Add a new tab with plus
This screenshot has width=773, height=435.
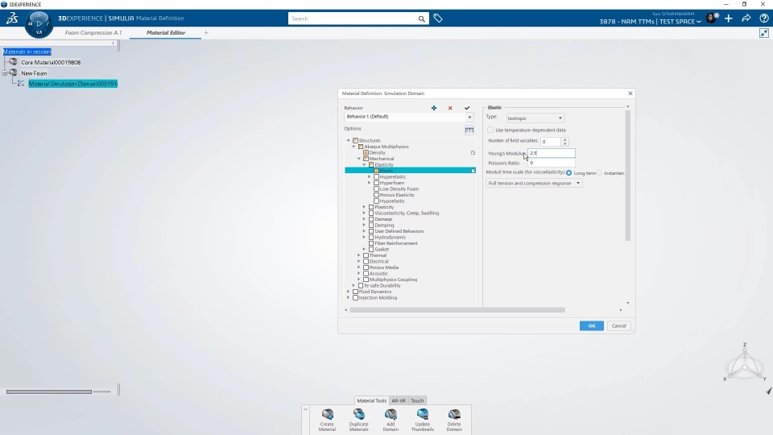coord(206,32)
